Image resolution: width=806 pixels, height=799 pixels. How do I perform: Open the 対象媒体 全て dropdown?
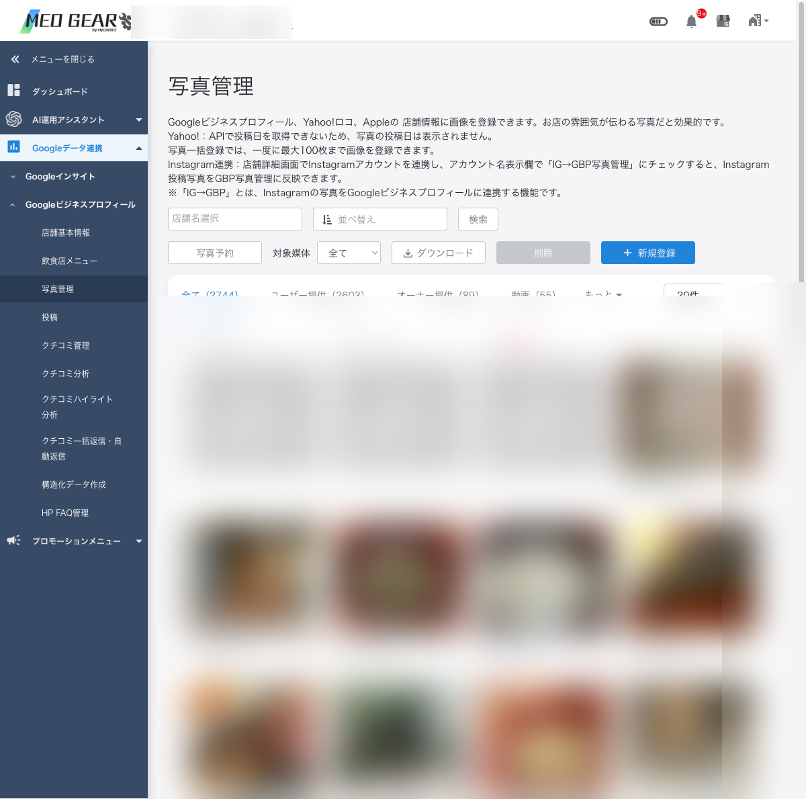[x=349, y=253]
